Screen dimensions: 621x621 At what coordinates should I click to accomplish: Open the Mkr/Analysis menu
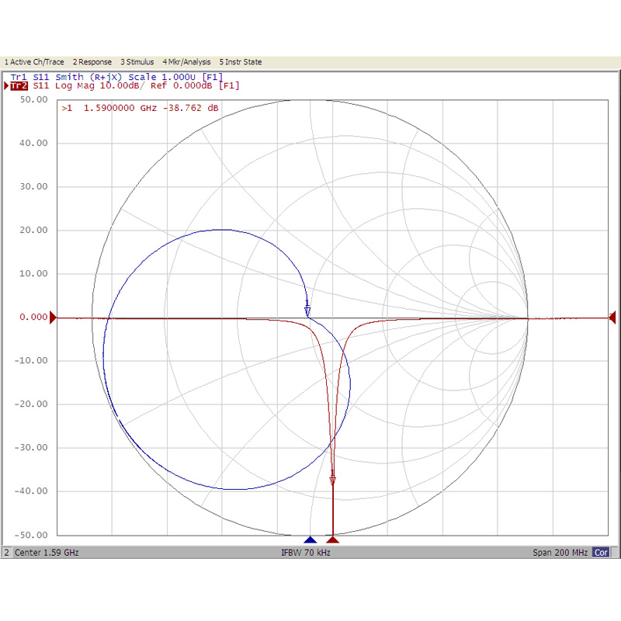186,62
